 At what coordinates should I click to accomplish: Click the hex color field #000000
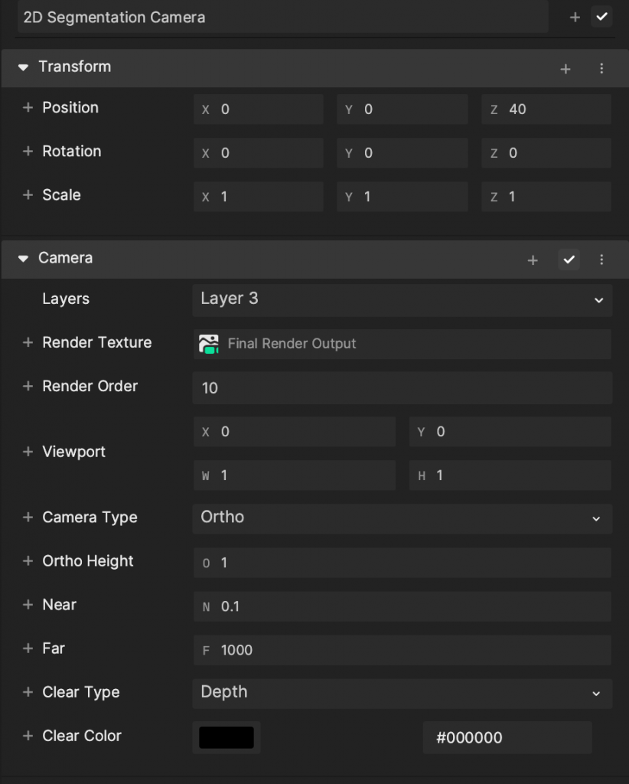coord(507,737)
